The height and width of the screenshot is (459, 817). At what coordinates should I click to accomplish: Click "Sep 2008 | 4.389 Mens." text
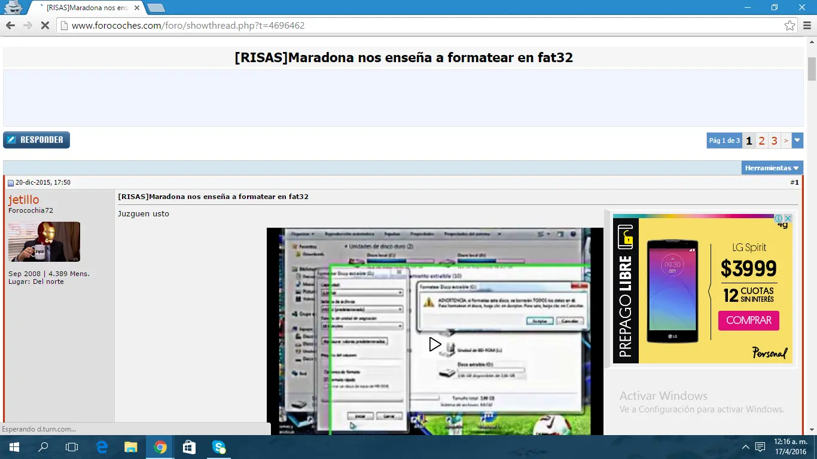coord(49,274)
